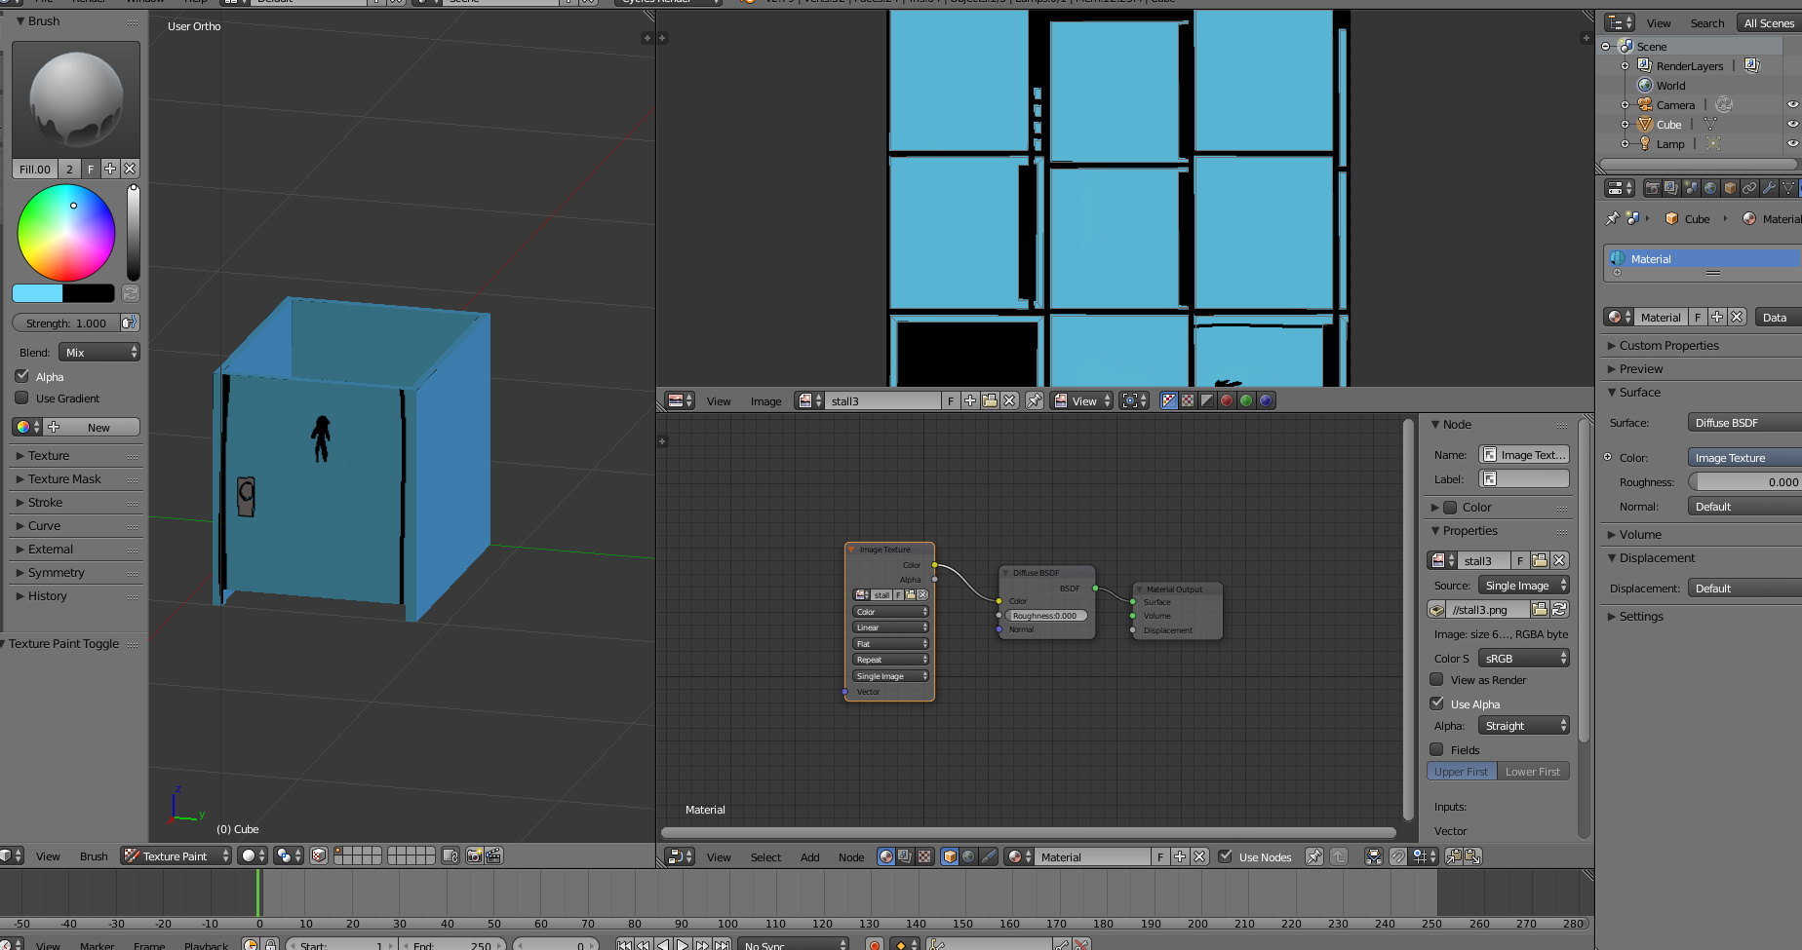Unlink the stall3 image in the image editor header
The height and width of the screenshot is (950, 1802).
[x=1009, y=400]
